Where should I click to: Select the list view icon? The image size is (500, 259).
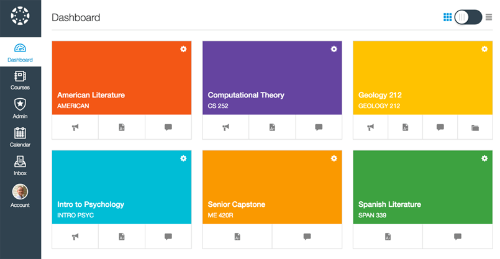489,17
